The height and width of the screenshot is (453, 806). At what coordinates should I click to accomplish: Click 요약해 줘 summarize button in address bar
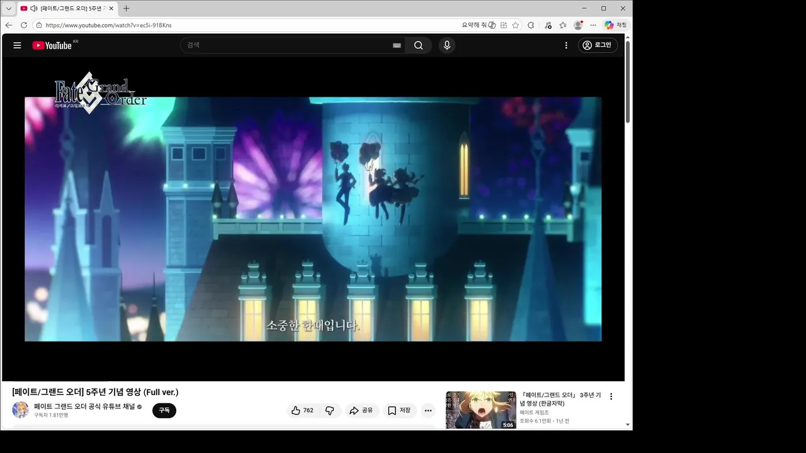click(x=479, y=25)
